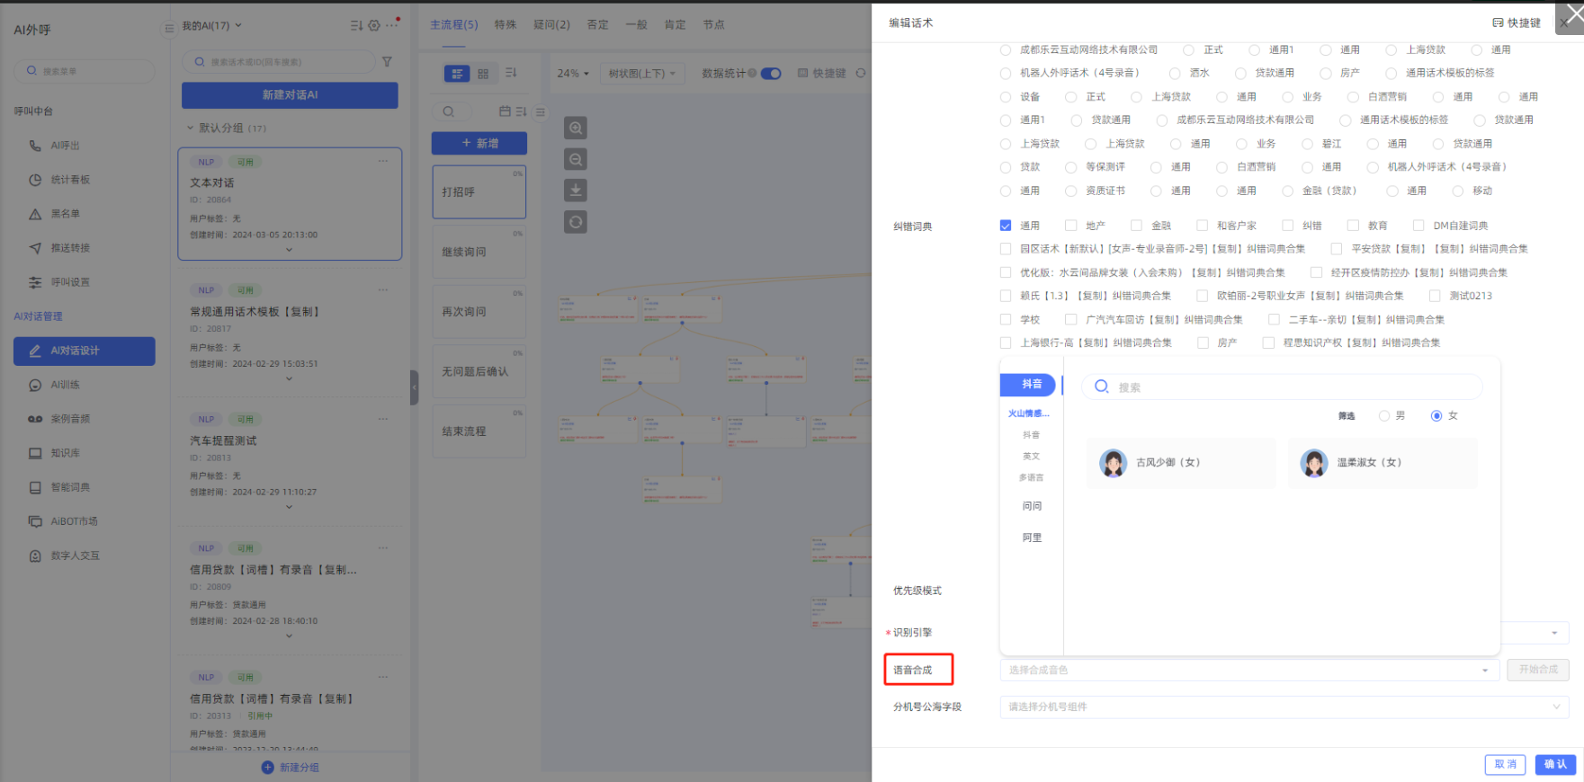Screen dimensions: 1584x782
Task: Select the 阿里 voice provider tab
Action: click(x=1032, y=538)
